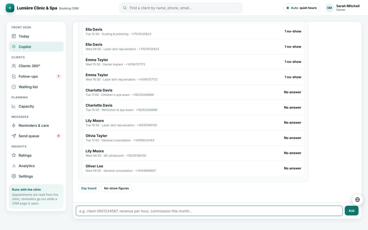Select Oliver Lee General consultation row

tap(193, 168)
